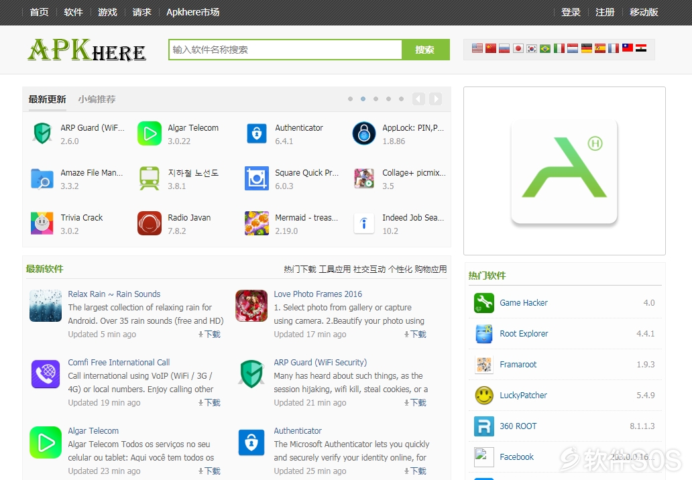Screen dimensions: 692x480
Task: Click 请求 in the top menu
Action: (141, 12)
